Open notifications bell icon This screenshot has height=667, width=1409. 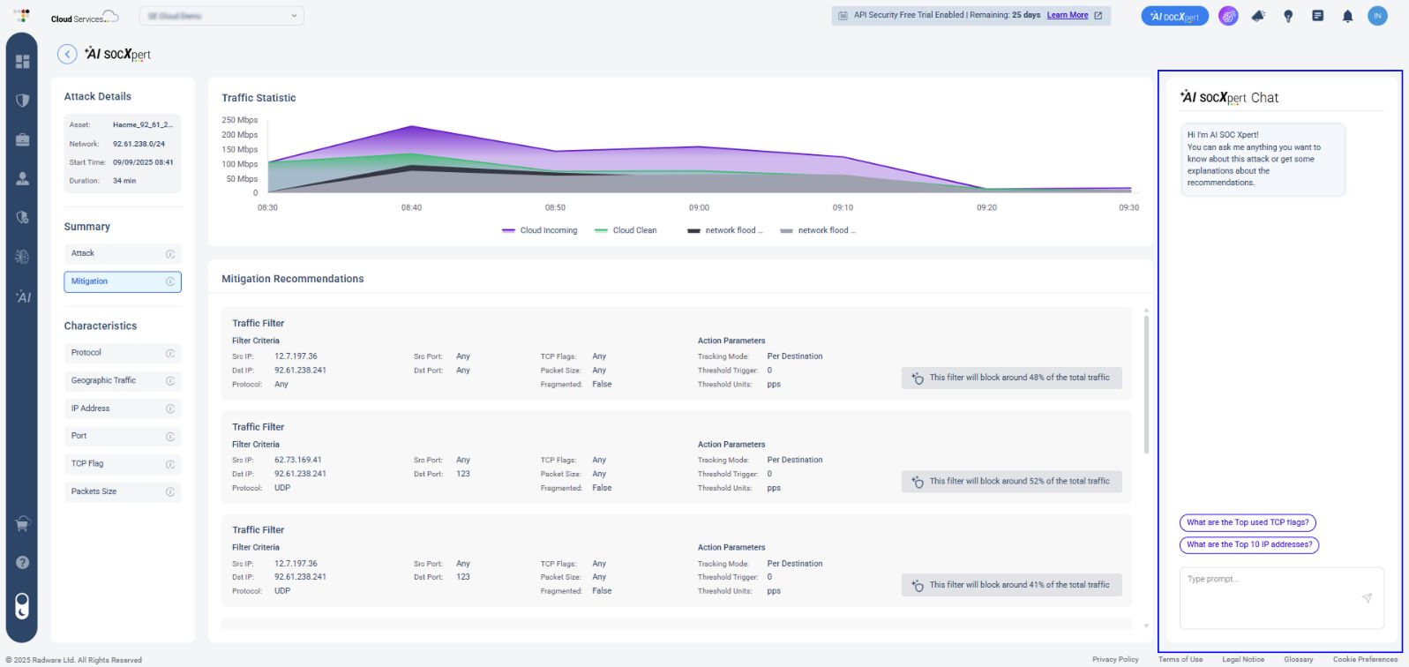(x=1347, y=16)
